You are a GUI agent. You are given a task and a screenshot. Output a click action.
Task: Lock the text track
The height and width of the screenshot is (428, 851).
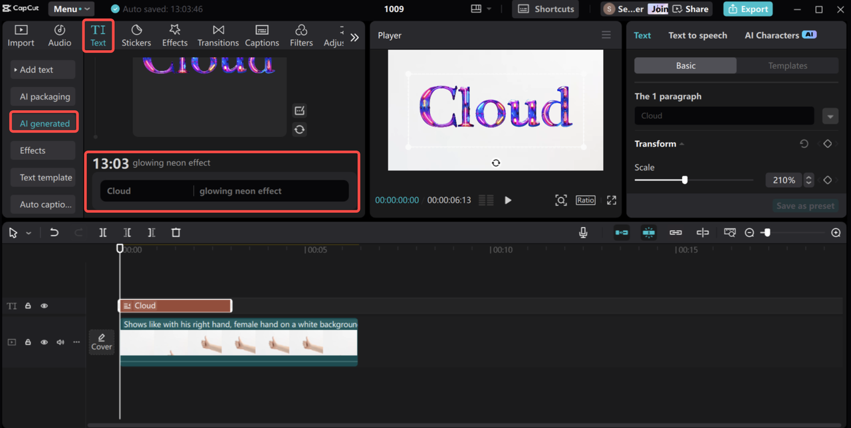pos(28,306)
